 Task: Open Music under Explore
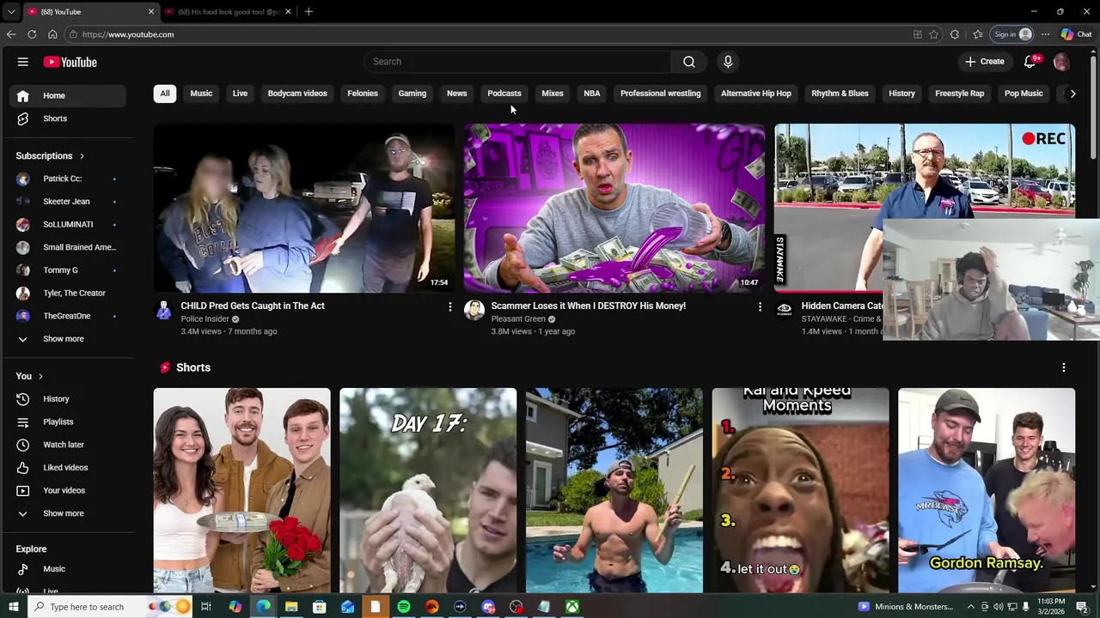coord(68,569)
